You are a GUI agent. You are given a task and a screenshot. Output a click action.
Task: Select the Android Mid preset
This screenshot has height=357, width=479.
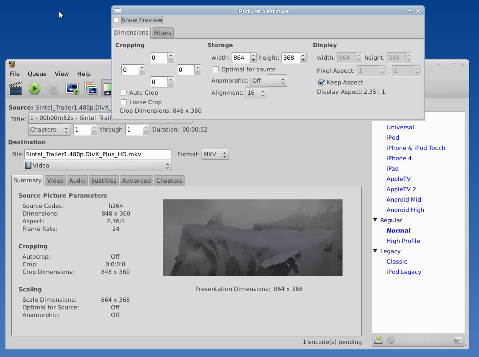(x=404, y=199)
